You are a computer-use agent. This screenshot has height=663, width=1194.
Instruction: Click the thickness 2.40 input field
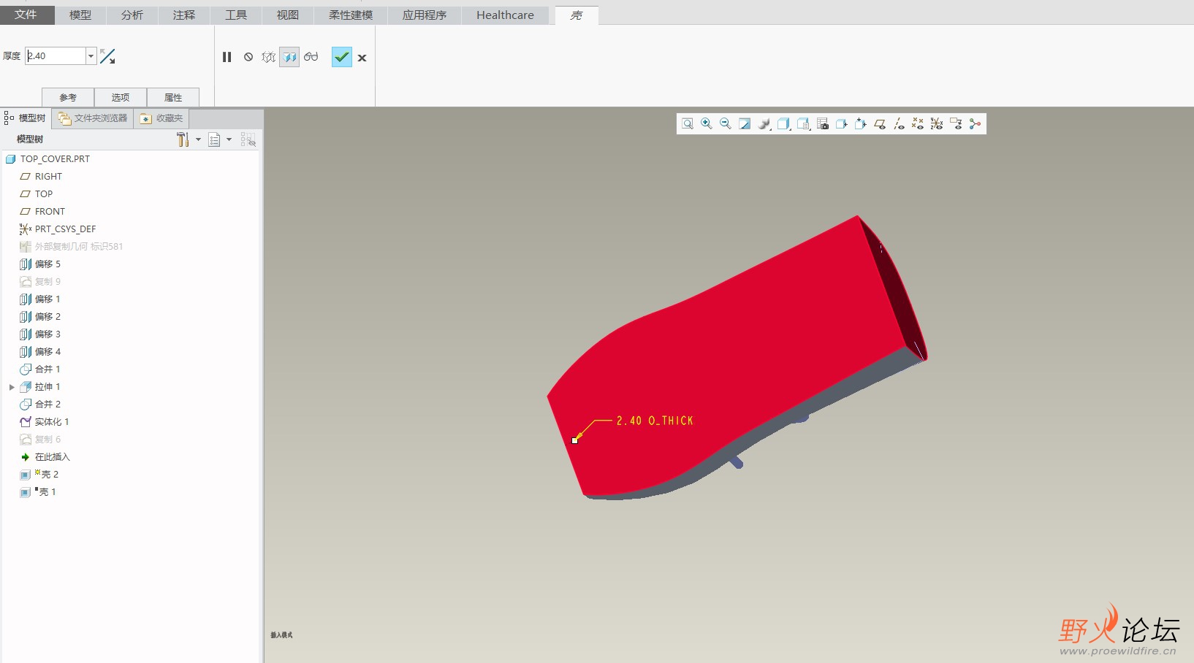(x=56, y=56)
